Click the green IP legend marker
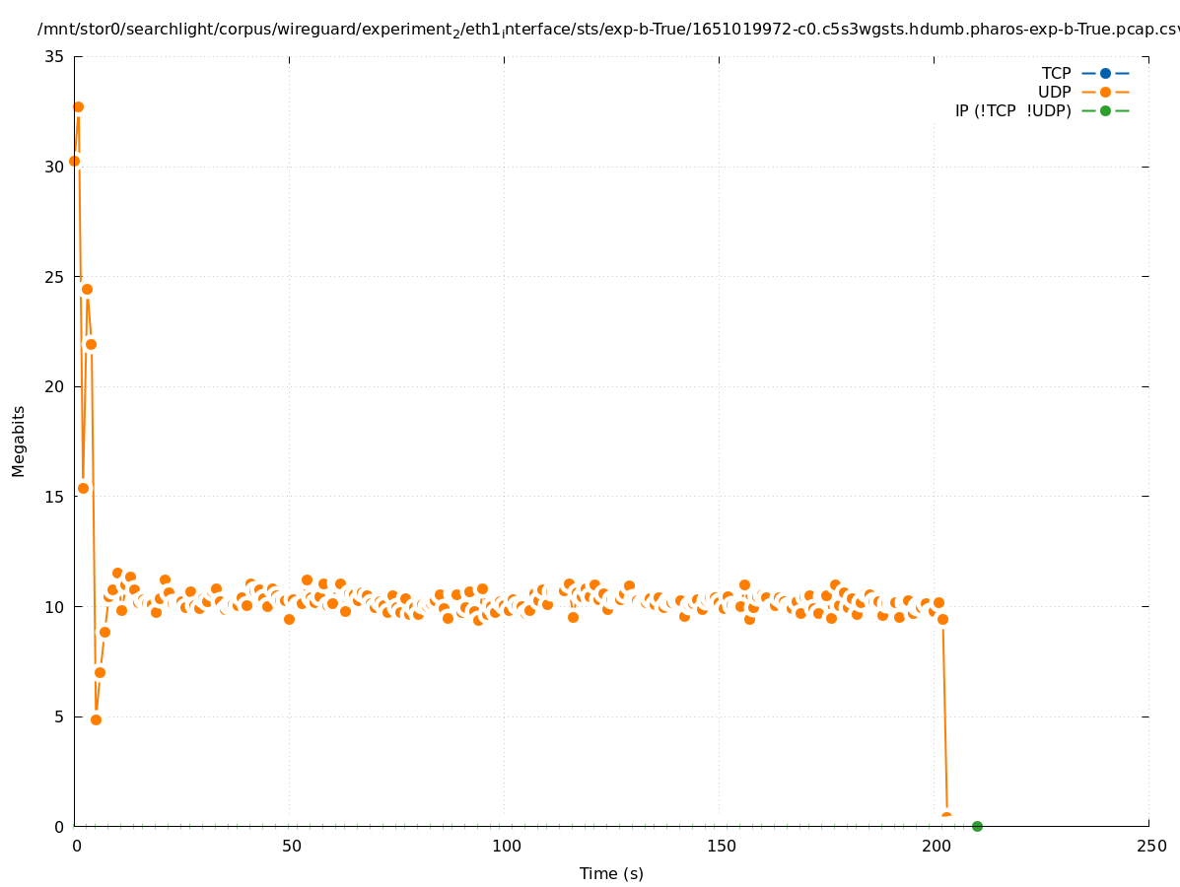The height and width of the screenshot is (887, 1180). (1105, 110)
